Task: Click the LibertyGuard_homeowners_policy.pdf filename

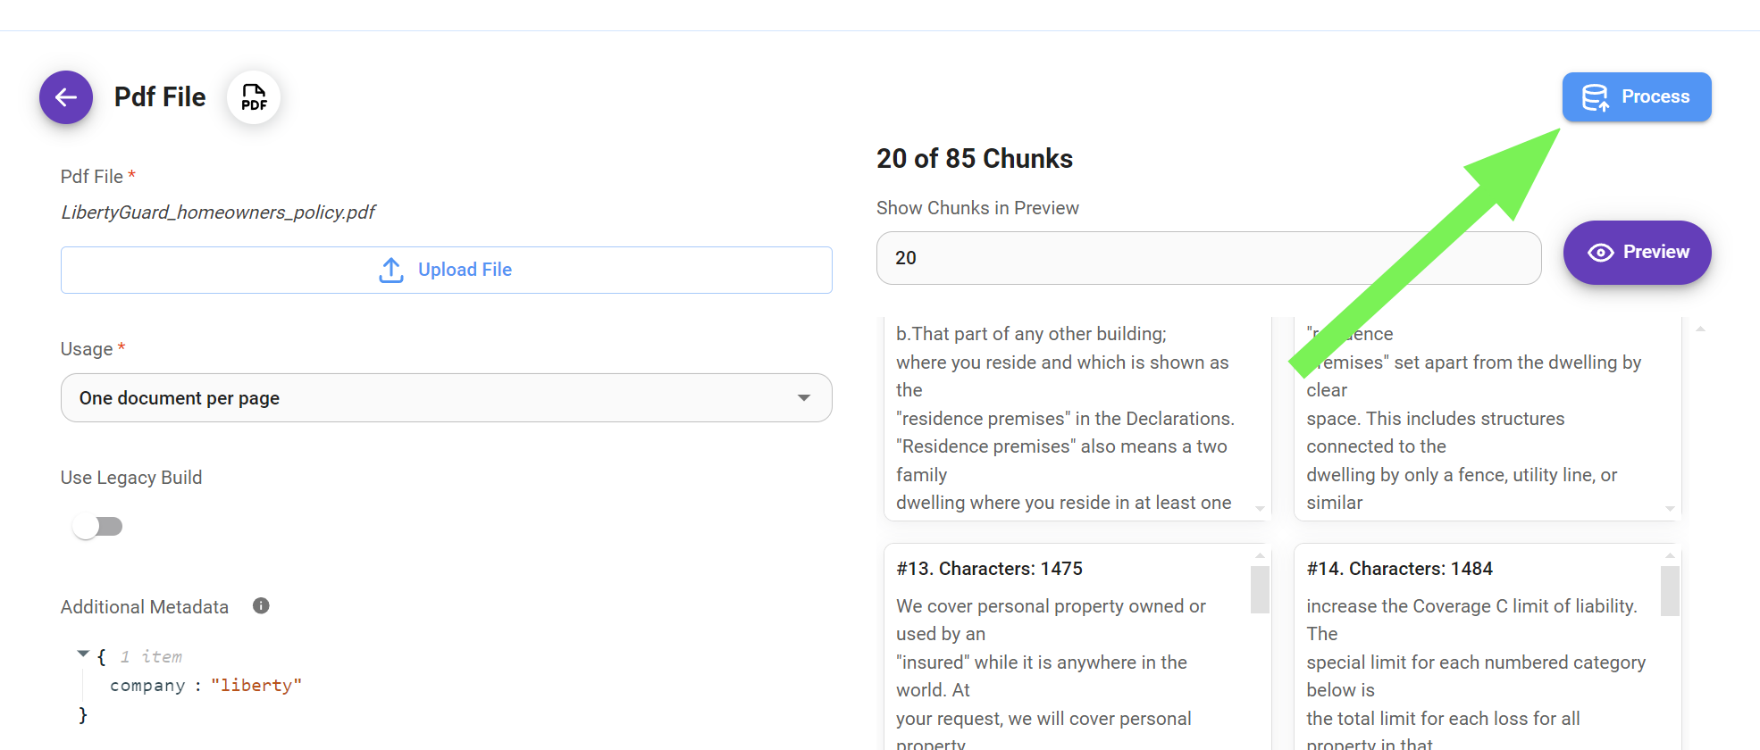Action: (218, 212)
